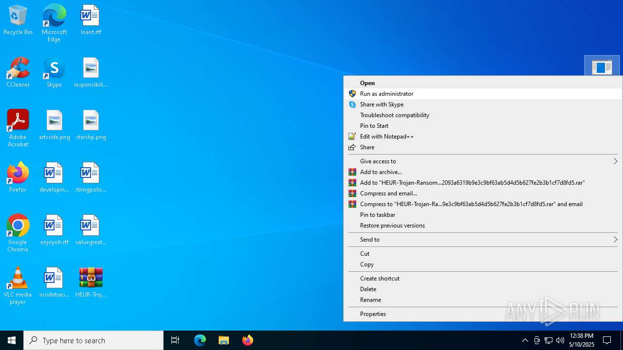Choose Edit with Notepad++
Viewport: 623px width, 350px height.
483,137
